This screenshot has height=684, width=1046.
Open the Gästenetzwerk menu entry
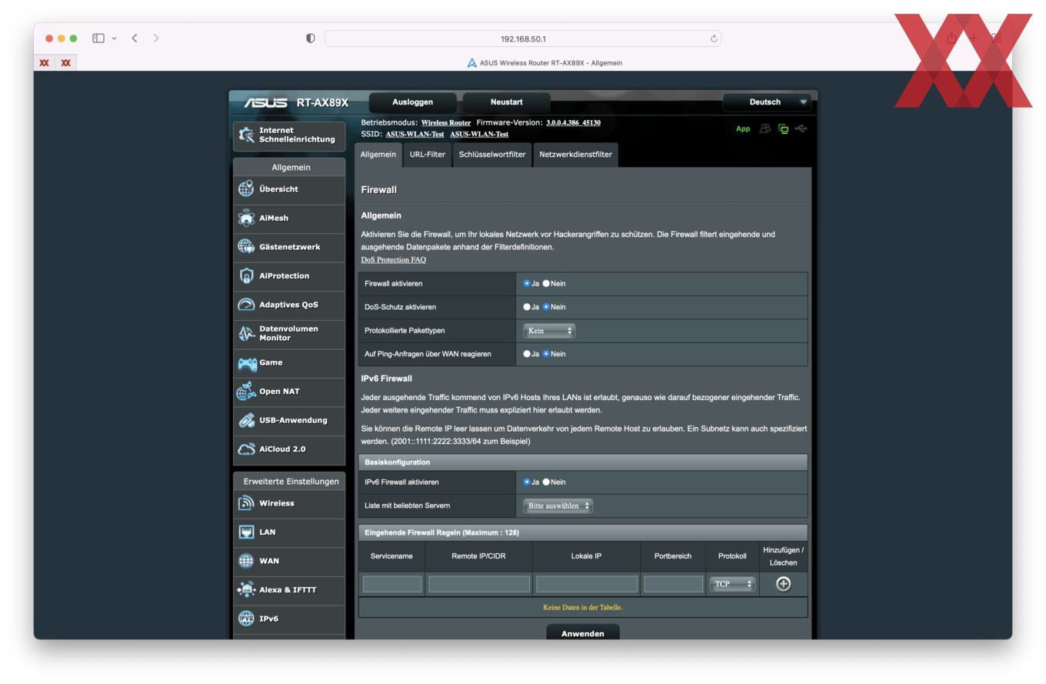pos(289,247)
